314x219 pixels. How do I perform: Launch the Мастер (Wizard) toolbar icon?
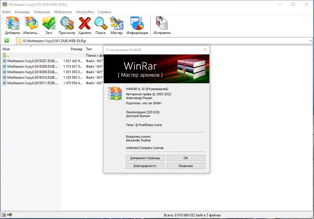pos(117,23)
